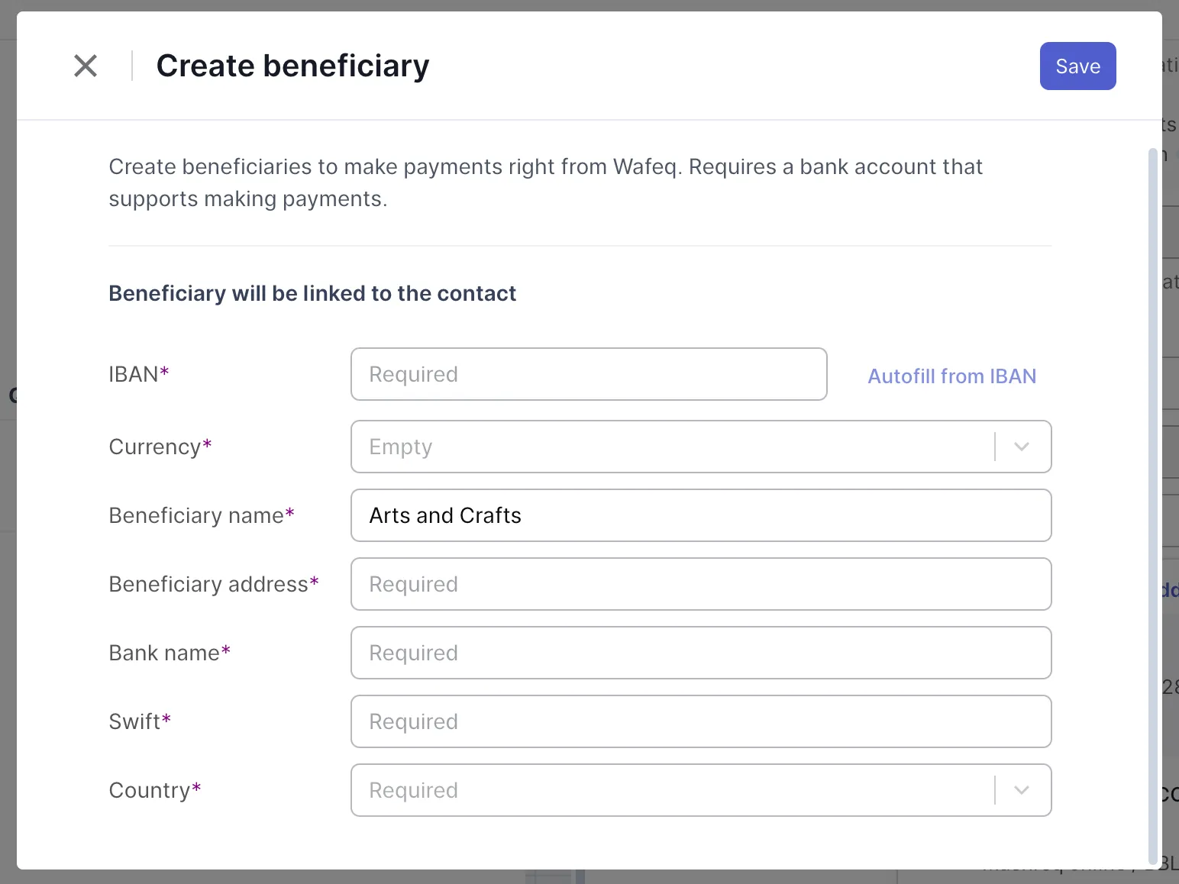Click the Country dropdown chevron arrow
This screenshot has height=884, width=1179.
1022,790
